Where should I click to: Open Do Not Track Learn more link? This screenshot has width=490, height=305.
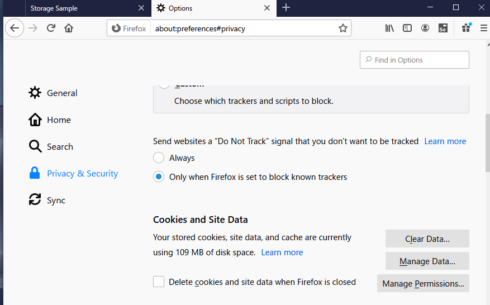[445, 141]
